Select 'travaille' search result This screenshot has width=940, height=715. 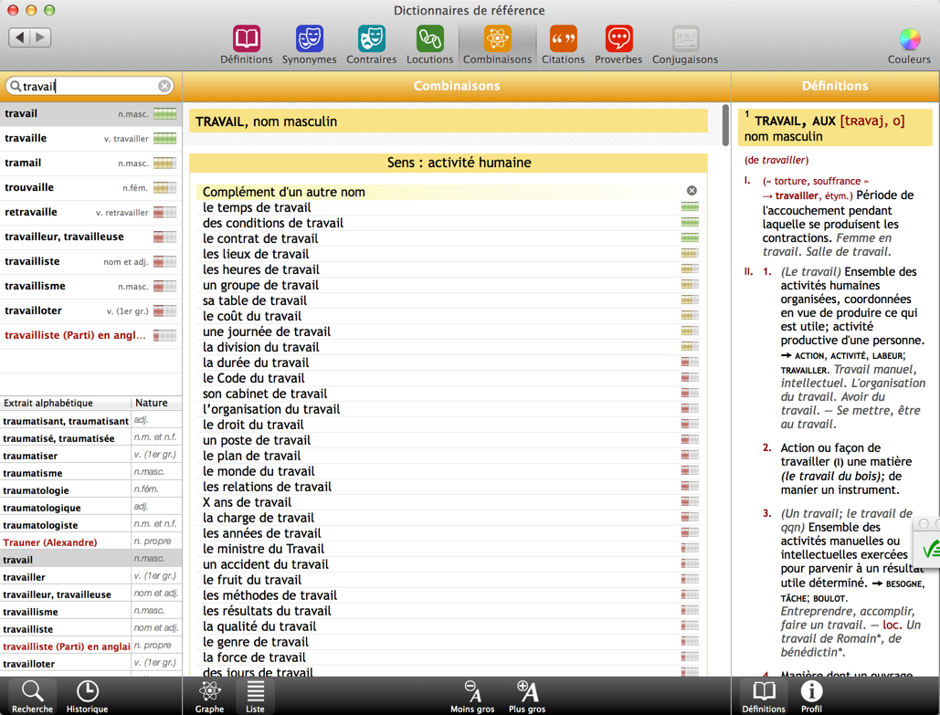pos(90,139)
